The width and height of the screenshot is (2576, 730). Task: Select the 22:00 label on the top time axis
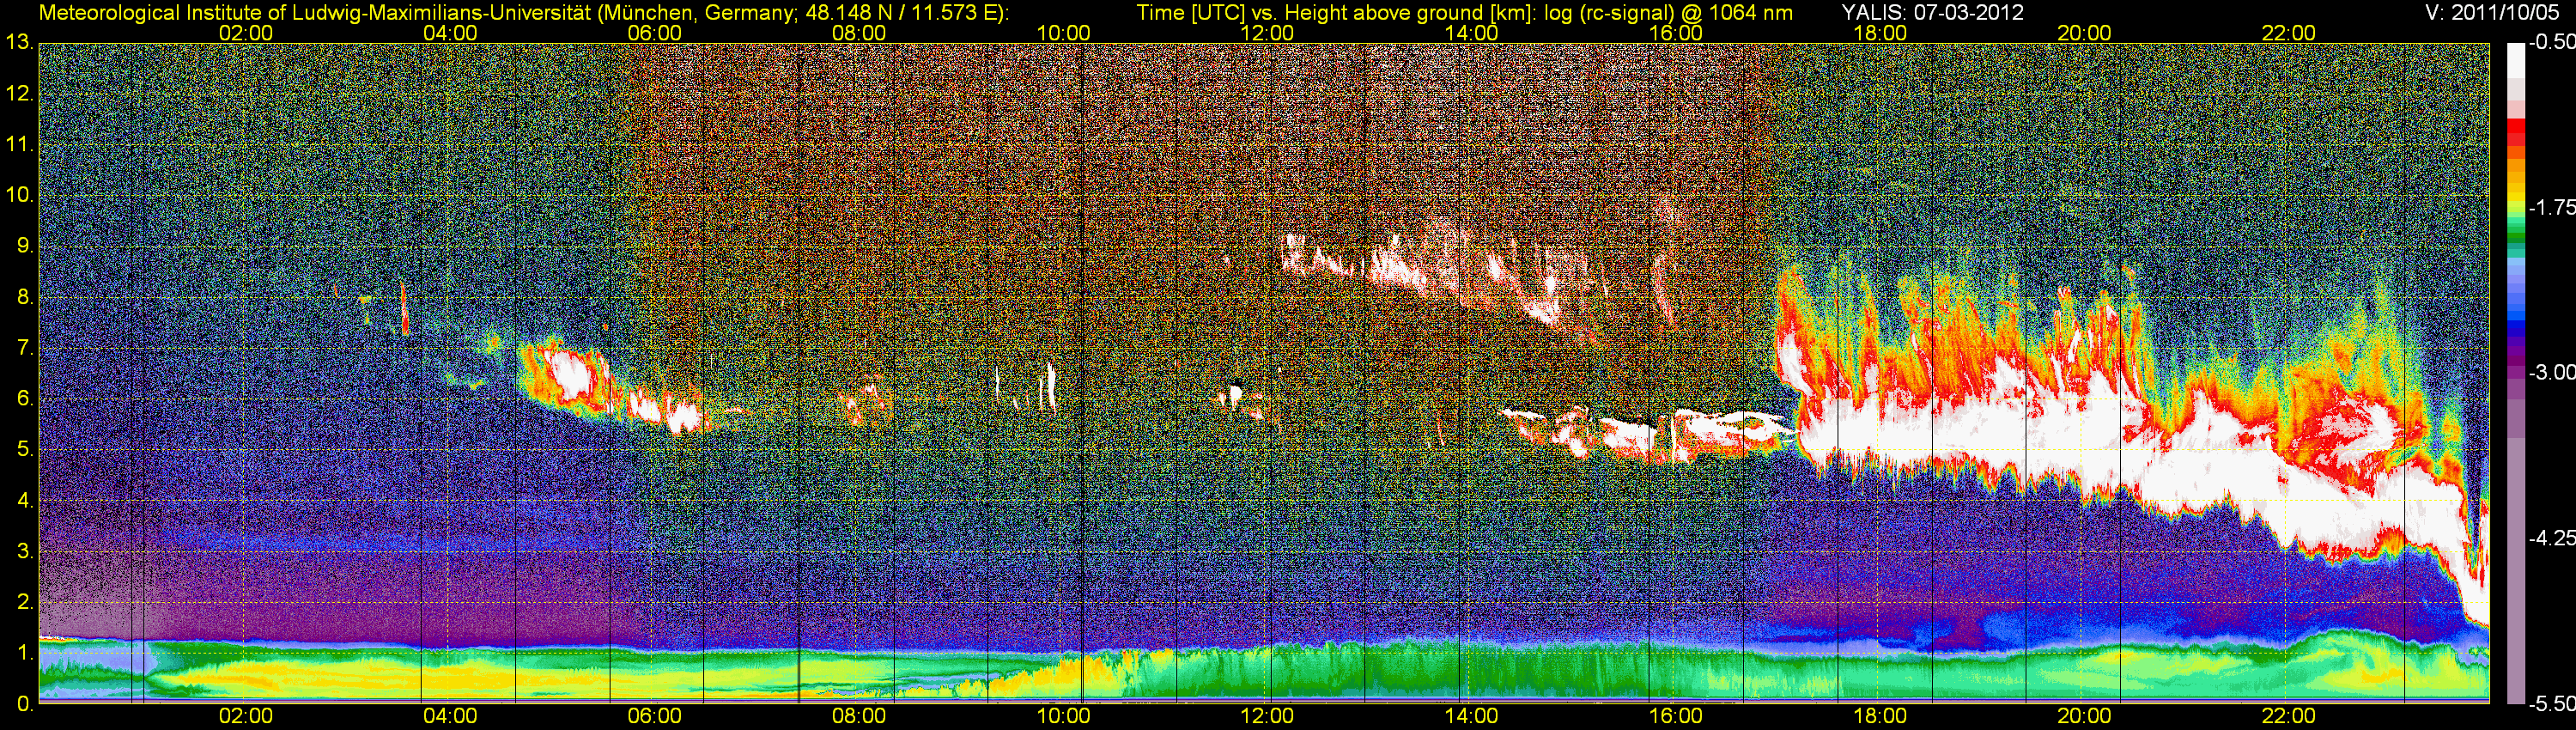[x=2289, y=33]
